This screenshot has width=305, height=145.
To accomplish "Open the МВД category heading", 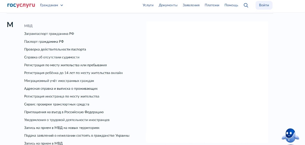I will pos(28,26).
